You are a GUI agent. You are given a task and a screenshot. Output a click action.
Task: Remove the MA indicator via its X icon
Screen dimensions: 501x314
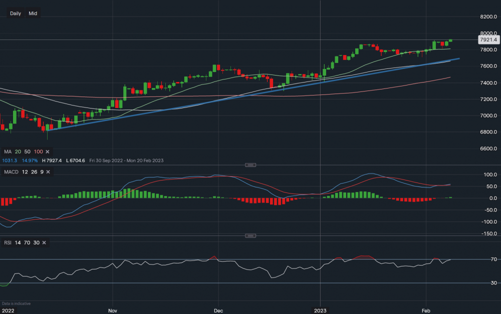click(x=48, y=151)
